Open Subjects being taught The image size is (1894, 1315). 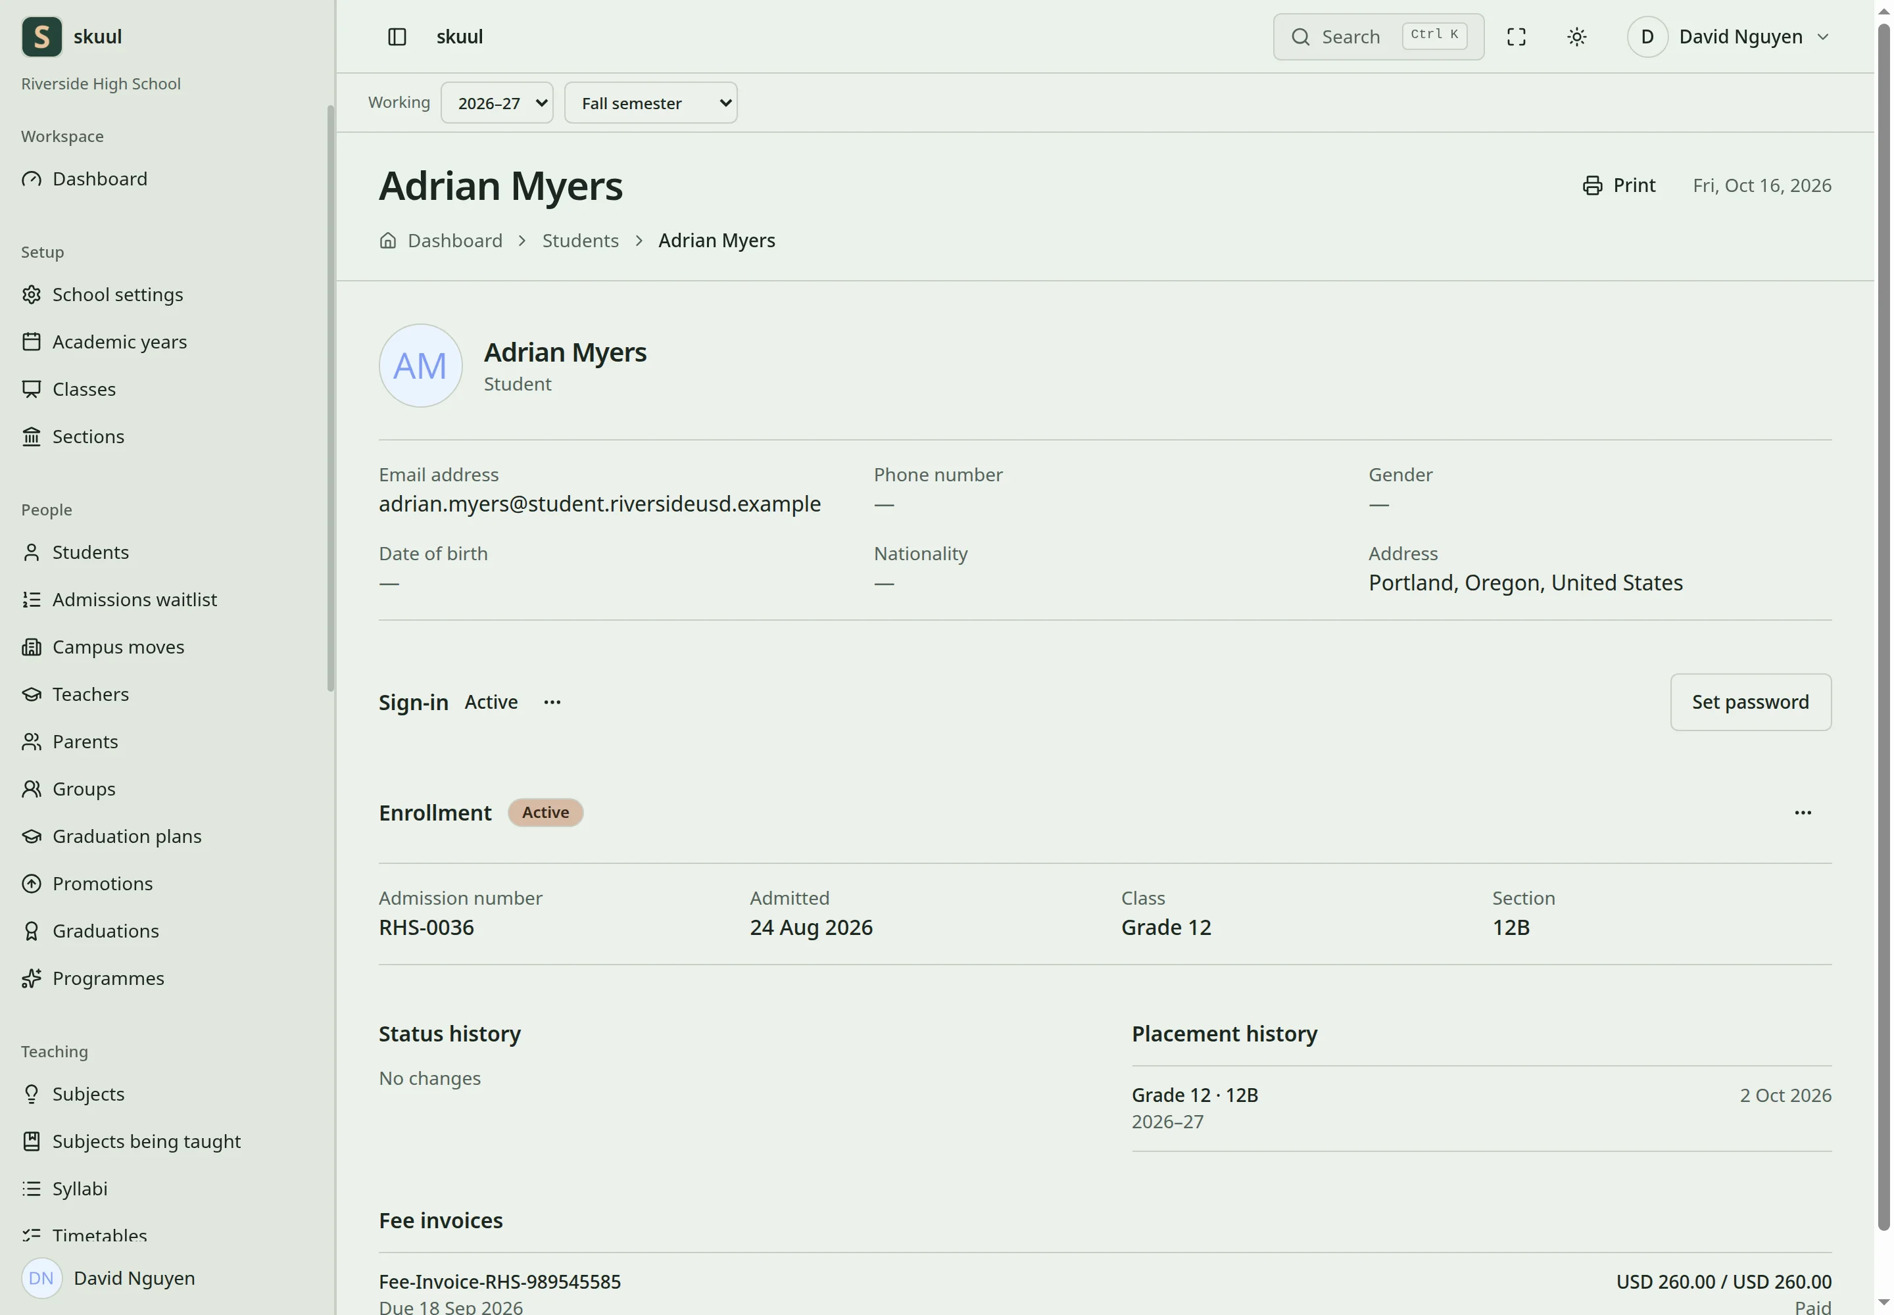click(x=131, y=1141)
